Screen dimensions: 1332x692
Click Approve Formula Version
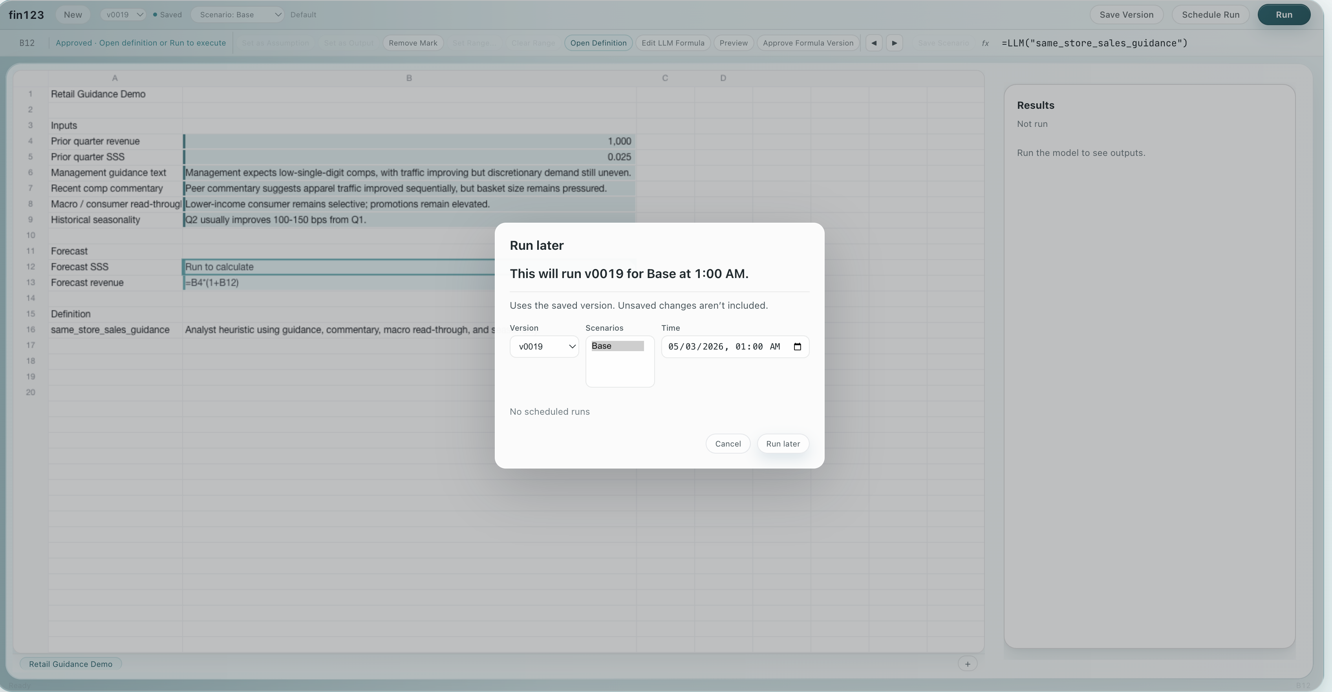[x=808, y=43]
